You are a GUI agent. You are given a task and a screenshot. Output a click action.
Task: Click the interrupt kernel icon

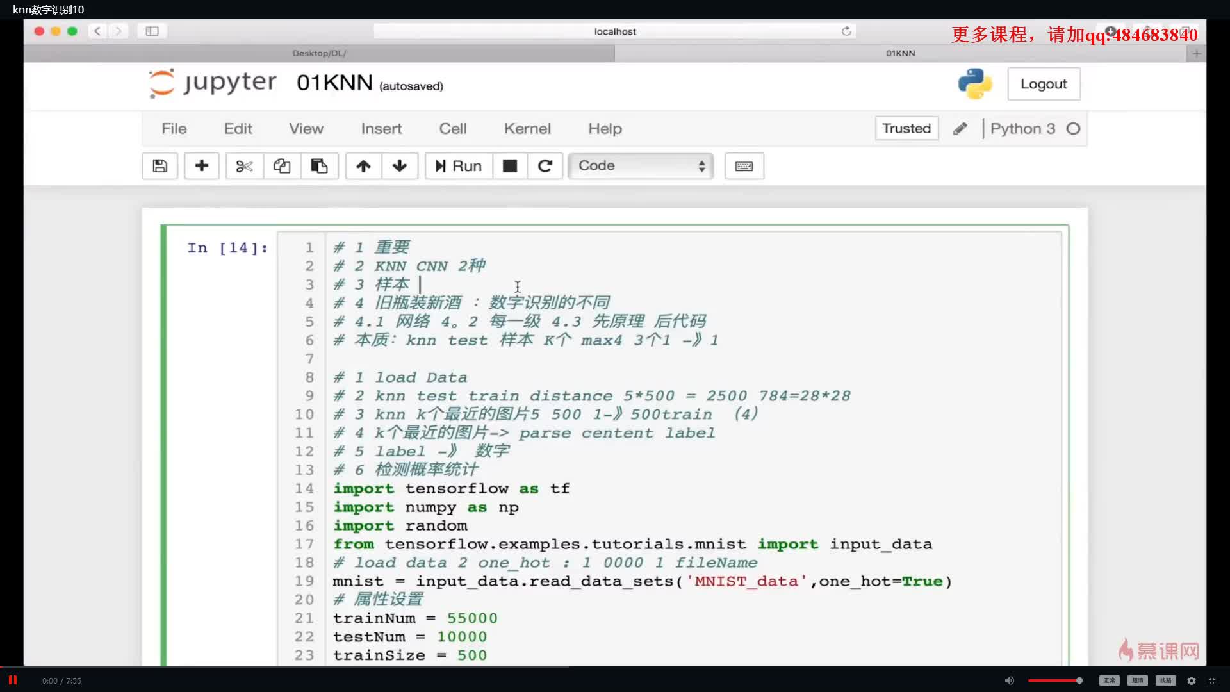pos(509,165)
